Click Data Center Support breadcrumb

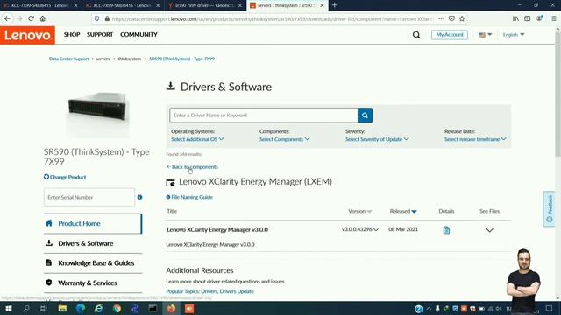coord(68,59)
